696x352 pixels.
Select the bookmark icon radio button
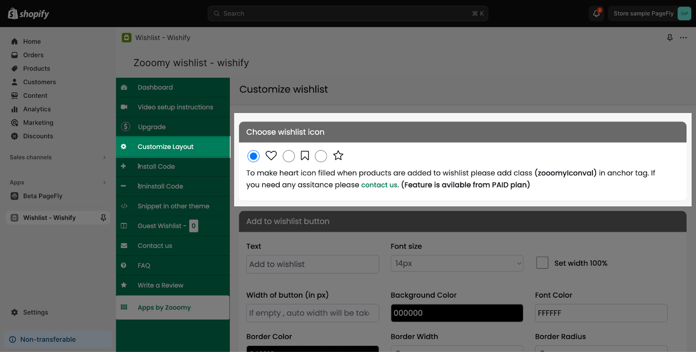tap(289, 156)
